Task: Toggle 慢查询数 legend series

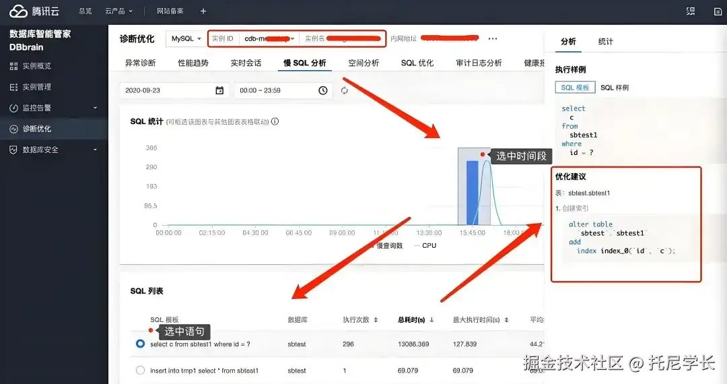Action: point(387,245)
